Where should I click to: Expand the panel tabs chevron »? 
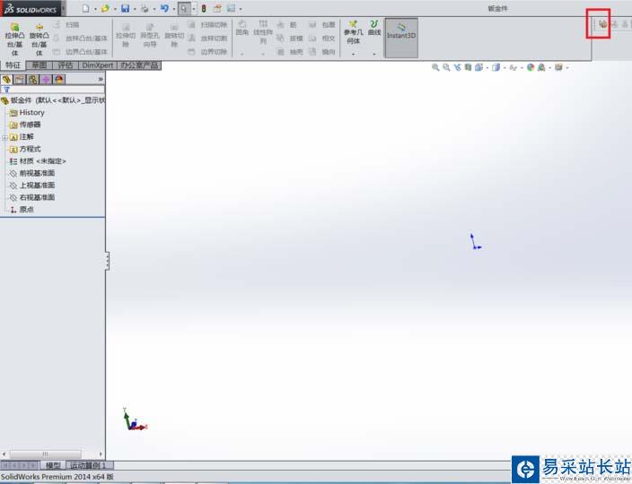(x=101, y=79)
